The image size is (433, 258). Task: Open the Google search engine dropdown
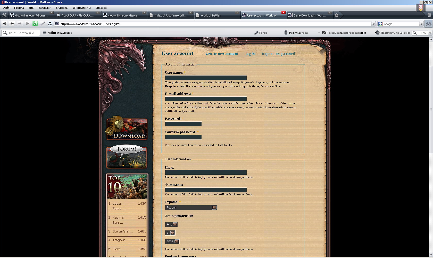[421, 24]
